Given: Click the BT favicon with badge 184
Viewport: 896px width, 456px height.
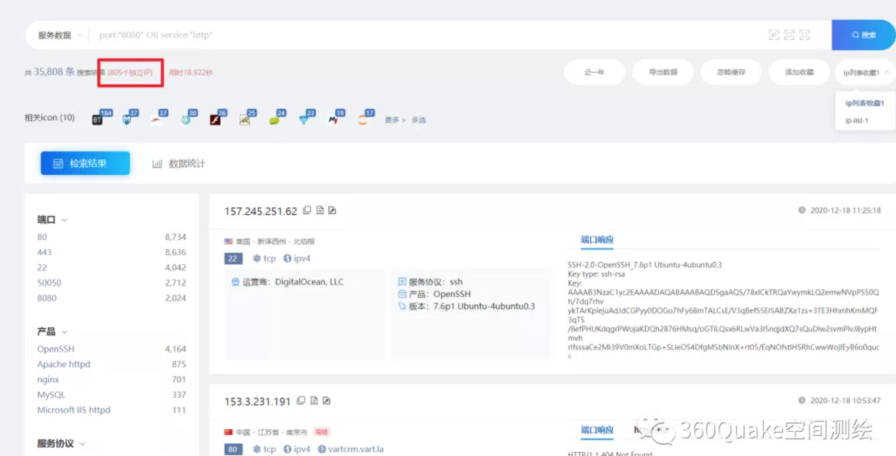Looking at the screenshot, I should 97,120.
